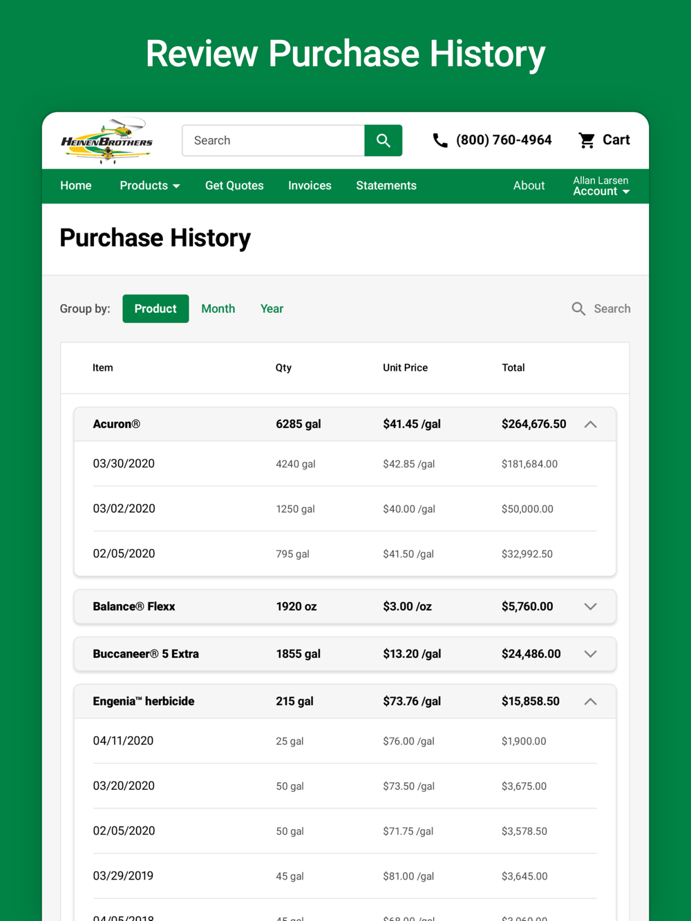The width and height of the screenshot is (691, 921).
Task: Open the Get Quotes page
Action: pos(234,186)
